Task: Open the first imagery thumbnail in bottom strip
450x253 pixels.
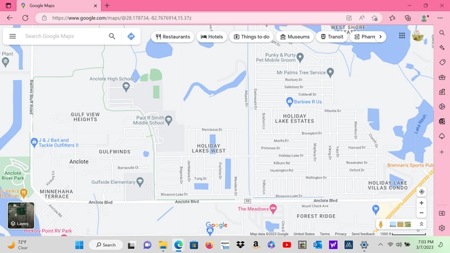Action: [x=393, y=225]
